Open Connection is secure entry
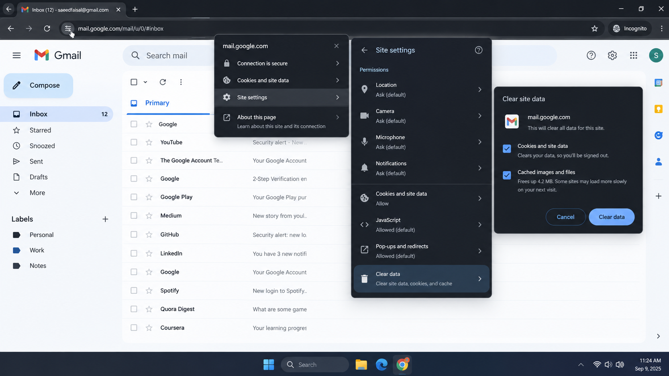Screen dimensions: 669x376 (281, 63)
